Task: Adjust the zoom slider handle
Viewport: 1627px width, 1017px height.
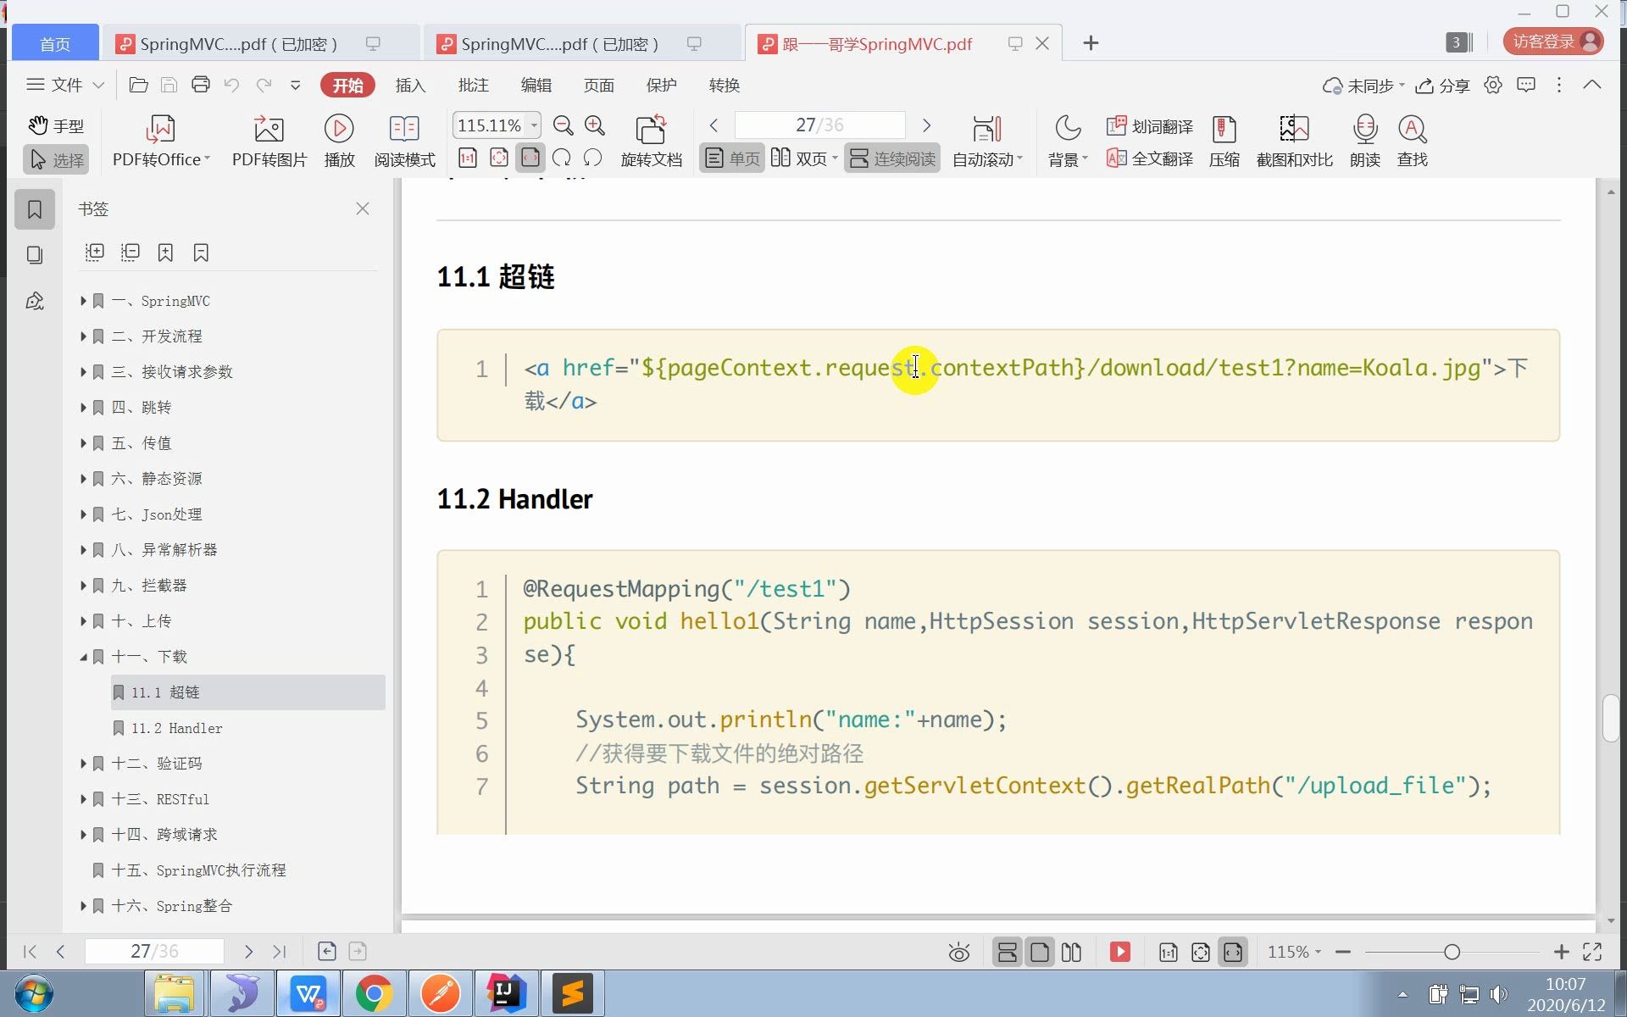Action: [1452, 952]
